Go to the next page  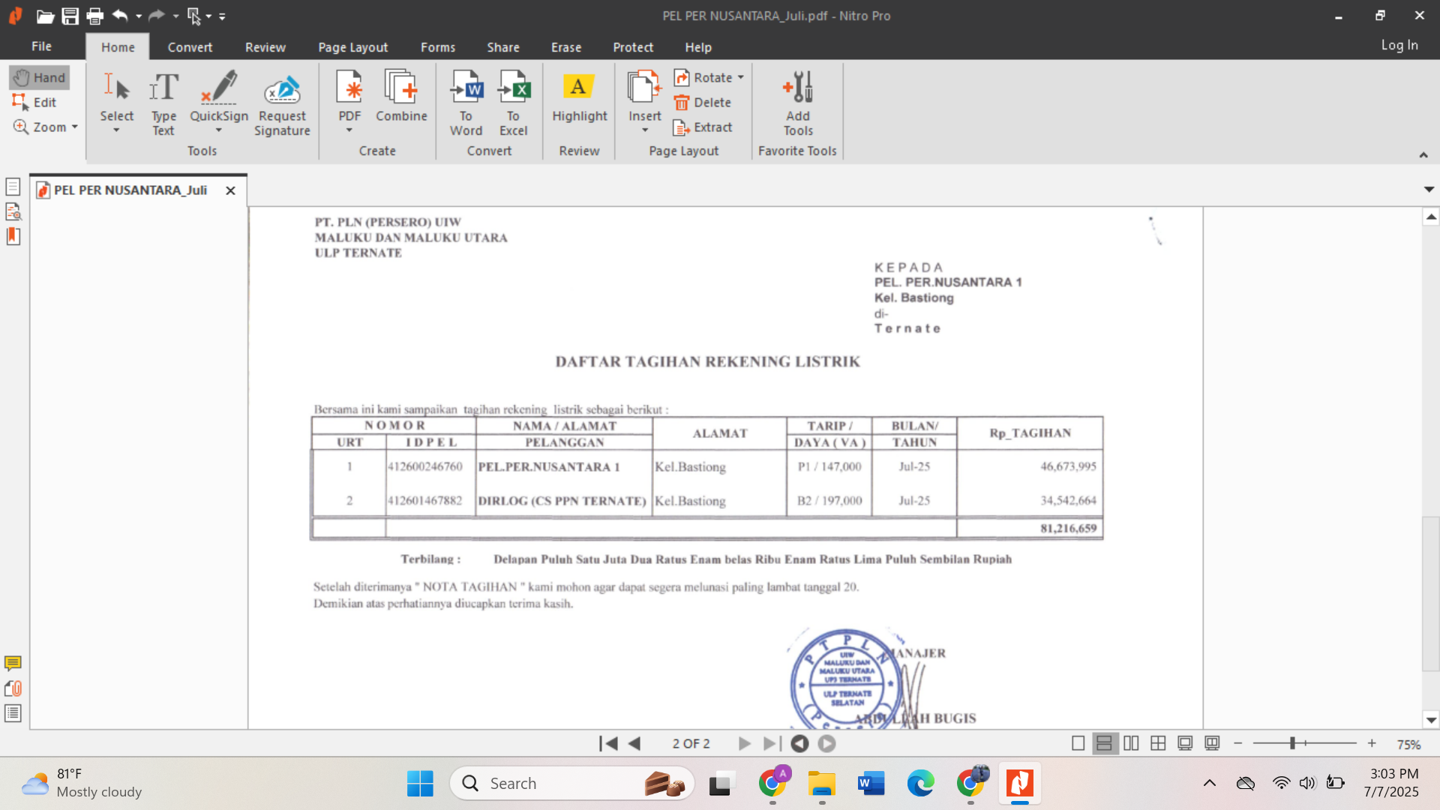[744, 743]
